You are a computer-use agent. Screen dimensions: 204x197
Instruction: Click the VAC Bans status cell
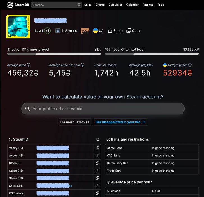point(174,156)
